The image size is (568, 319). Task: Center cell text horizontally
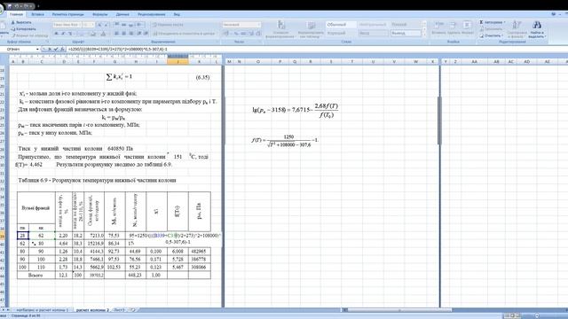coord(123,34)
